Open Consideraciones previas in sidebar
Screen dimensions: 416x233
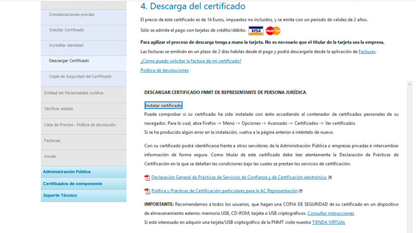pyautogui.click(x=84, y=18)
